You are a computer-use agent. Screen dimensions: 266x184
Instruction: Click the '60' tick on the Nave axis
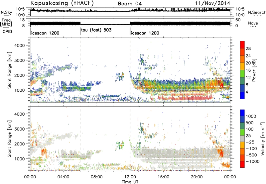238,20
